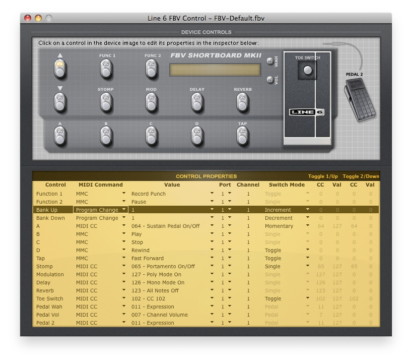Select the Toe Switch on the pedal
Viewport: 412px width, 364px height.
click(x=307, y=70)
